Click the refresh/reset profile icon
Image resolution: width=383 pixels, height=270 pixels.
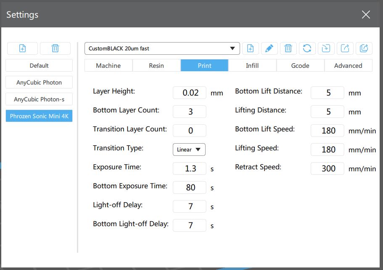(307, 48)
